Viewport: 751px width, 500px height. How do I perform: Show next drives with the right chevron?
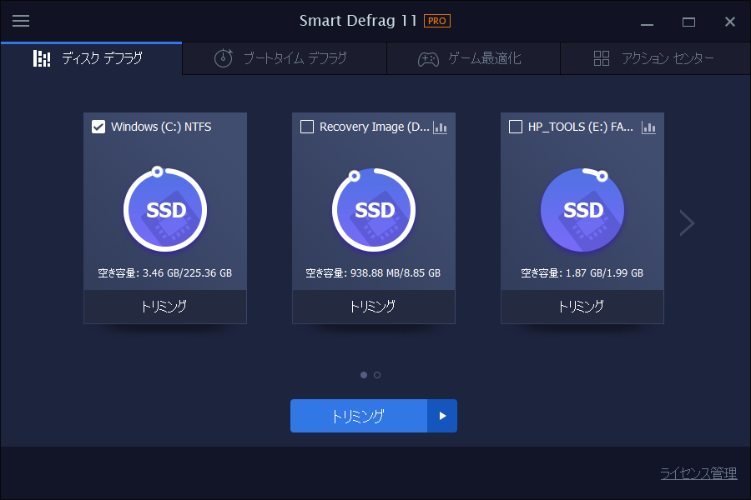pos(687,223)
